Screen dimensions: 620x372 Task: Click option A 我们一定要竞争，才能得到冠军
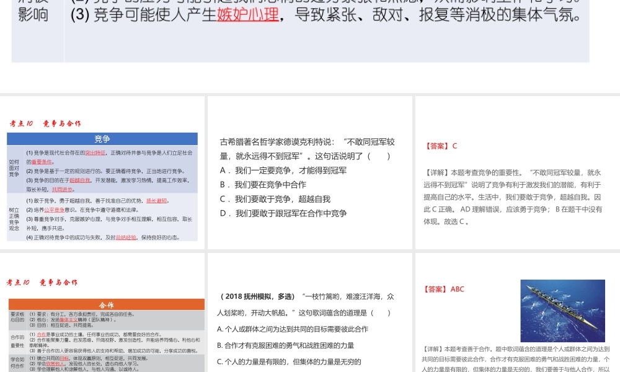pos(283,170)
